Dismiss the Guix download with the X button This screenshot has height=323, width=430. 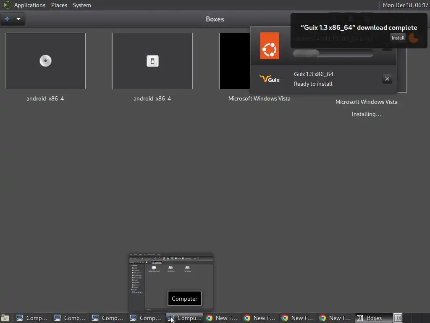(387, 79)
